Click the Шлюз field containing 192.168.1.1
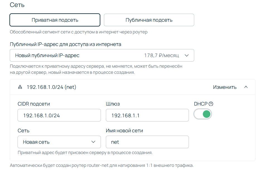The image size is (258, 178). [x=147, y=115]
